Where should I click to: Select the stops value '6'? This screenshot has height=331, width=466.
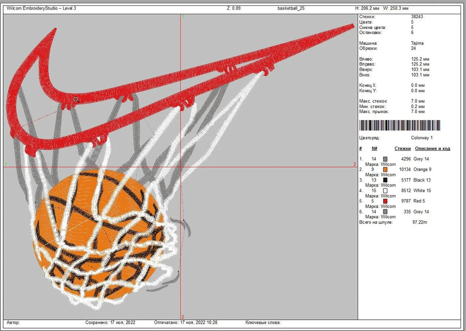pos(412,32)
